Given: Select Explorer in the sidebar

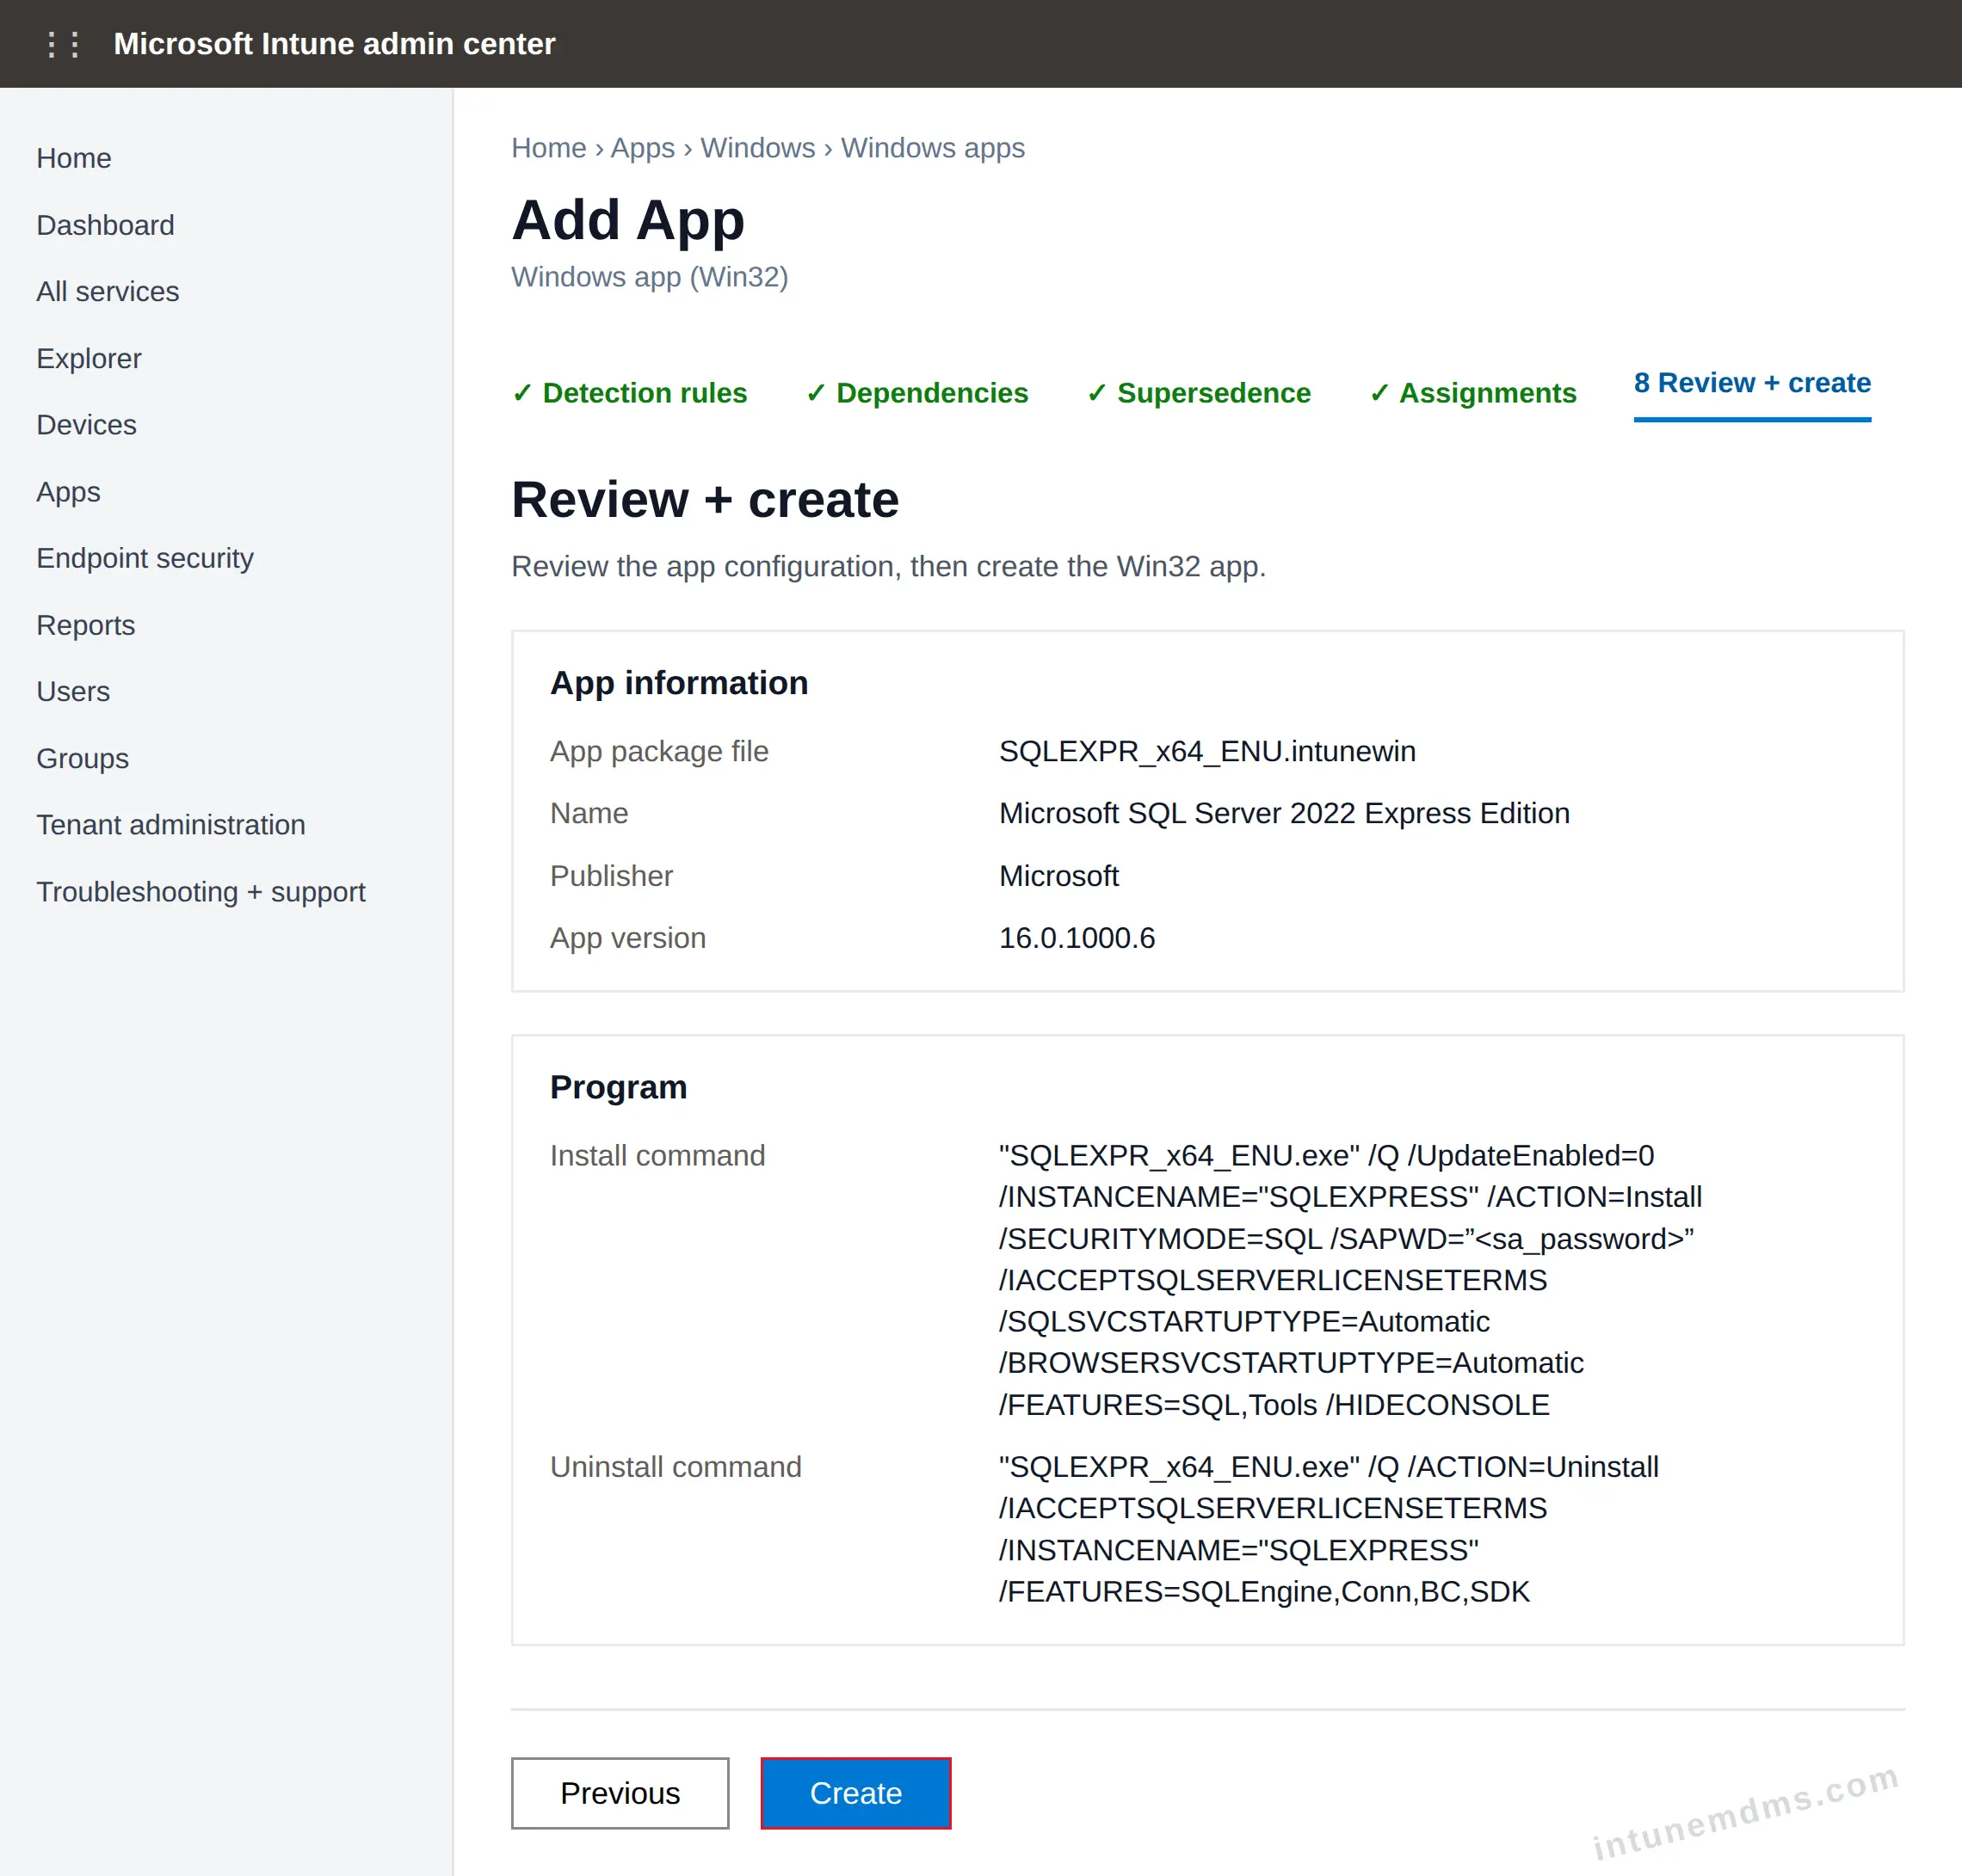Looking at the screenshot, I should click(89, 358).
